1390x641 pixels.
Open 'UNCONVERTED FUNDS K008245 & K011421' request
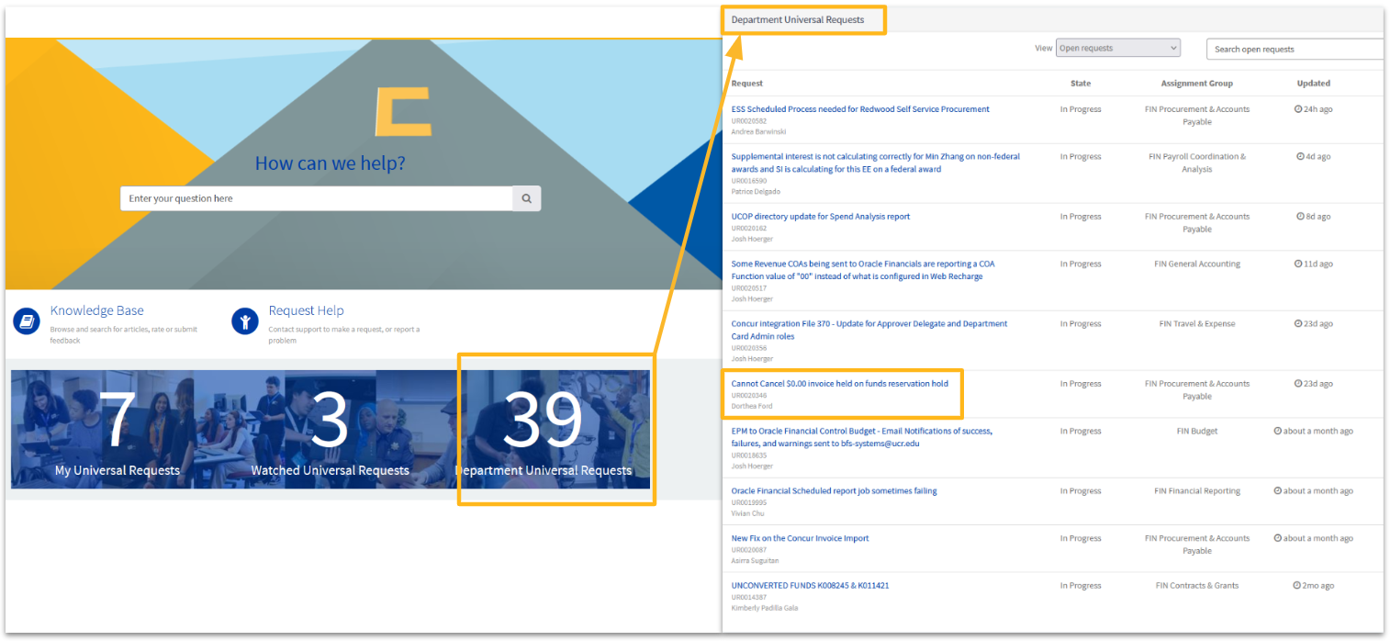[810, 585]
